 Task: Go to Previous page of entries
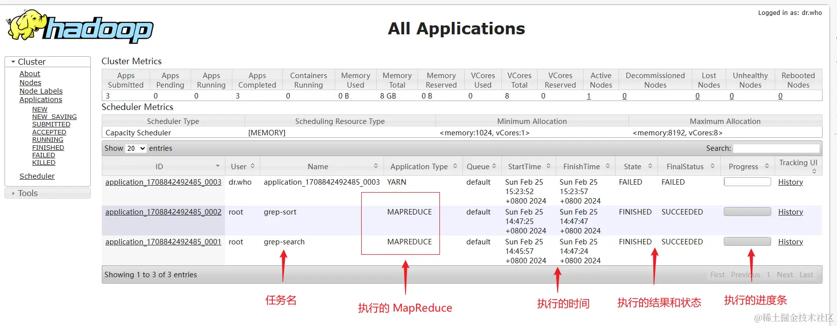click(x=745, y=275)
